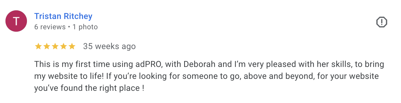View the reviewer's 1 photo
This screenshot has height=103, width=401.
coord(85,27)
